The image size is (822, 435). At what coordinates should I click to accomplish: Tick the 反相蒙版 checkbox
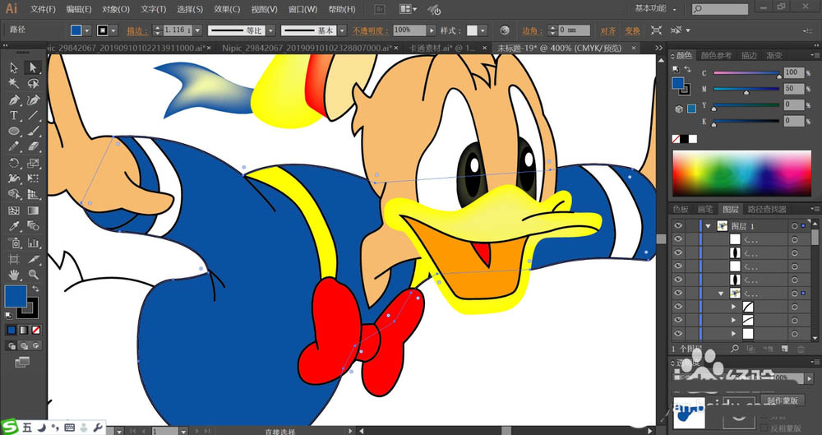(x=764, y=428)
